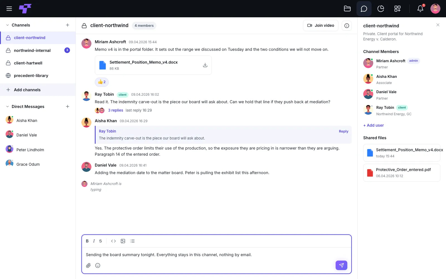Toggle strikethrough formatting in message editor

(101, 241)
